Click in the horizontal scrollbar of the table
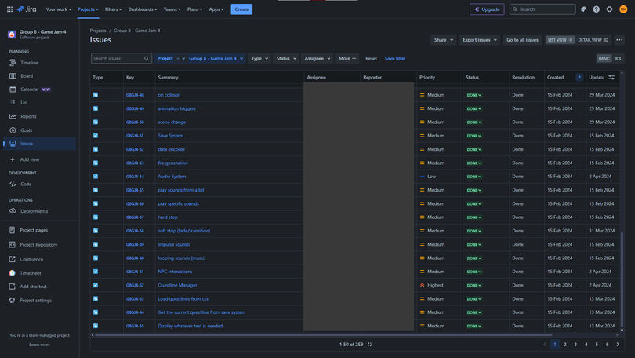The width and height of the screenshot is (635, 358). pyautogui.click(x=323, y=335)
